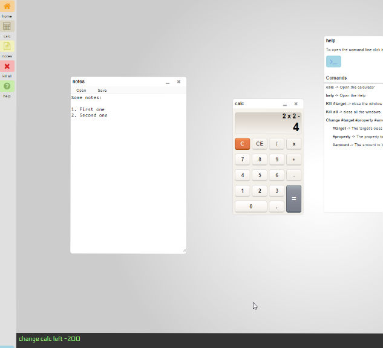Open help via green question icon
This screenshot has height=348, width=383.
(7, 86)
